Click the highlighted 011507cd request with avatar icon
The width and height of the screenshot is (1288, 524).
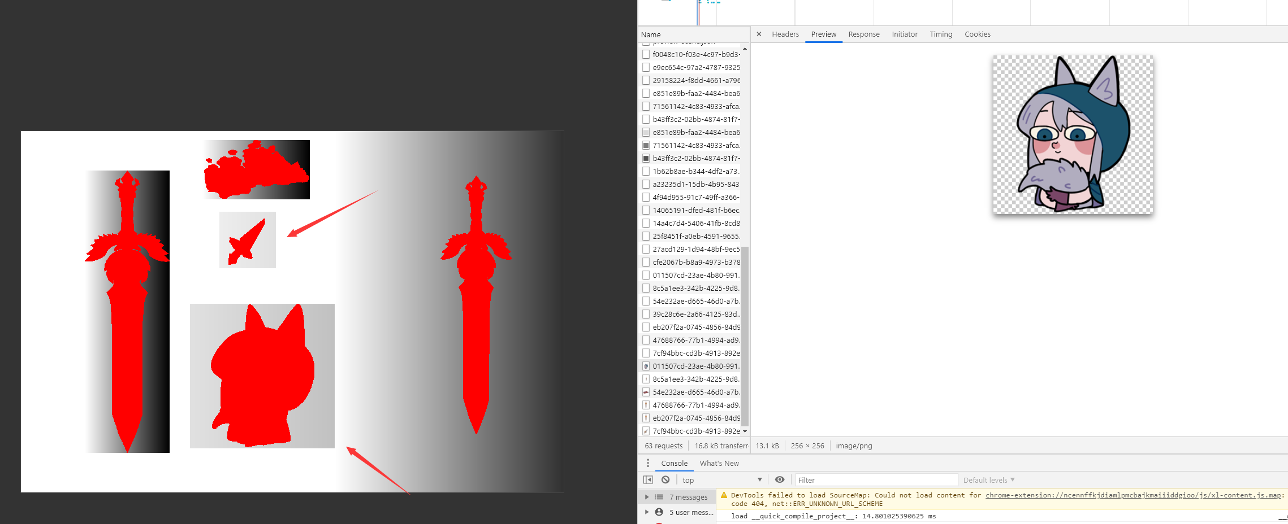coord(691,366)
